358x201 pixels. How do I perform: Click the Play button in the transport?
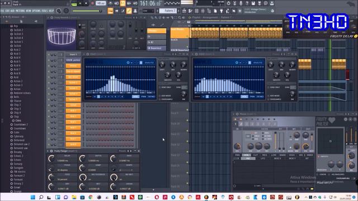pos(80,3)
